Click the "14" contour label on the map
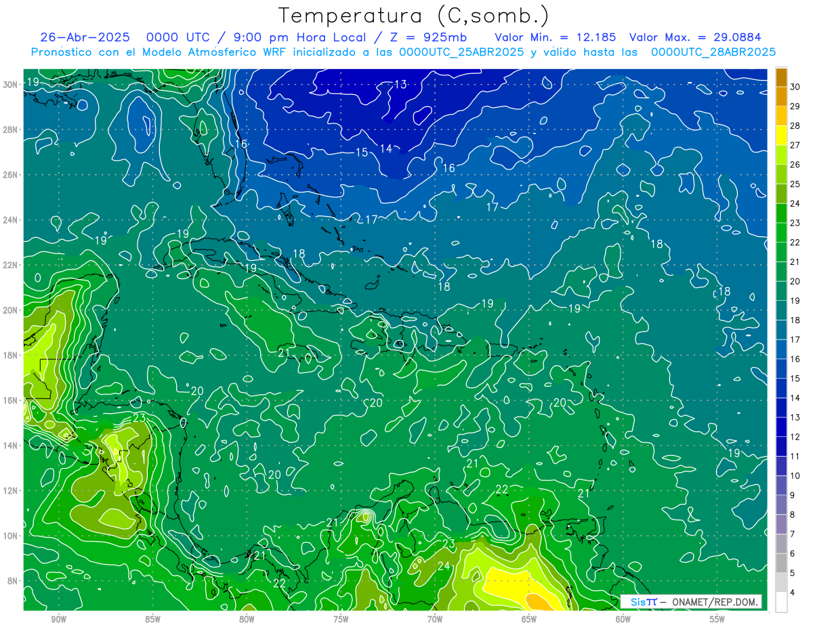Image resolution: width=813 pixels, height=628 pixels. click(385, 148)
